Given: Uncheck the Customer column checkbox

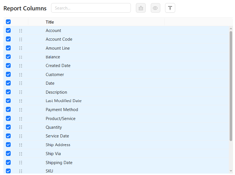Looking at the screenshot, I should coord(8,74).
